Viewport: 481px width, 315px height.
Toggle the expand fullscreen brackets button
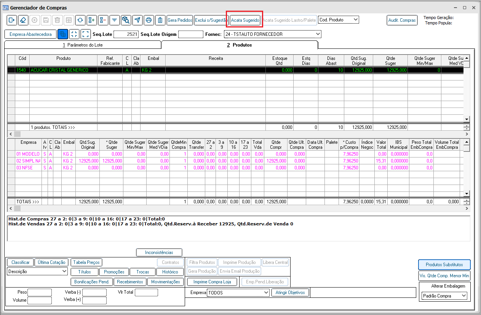pos(86,34)
